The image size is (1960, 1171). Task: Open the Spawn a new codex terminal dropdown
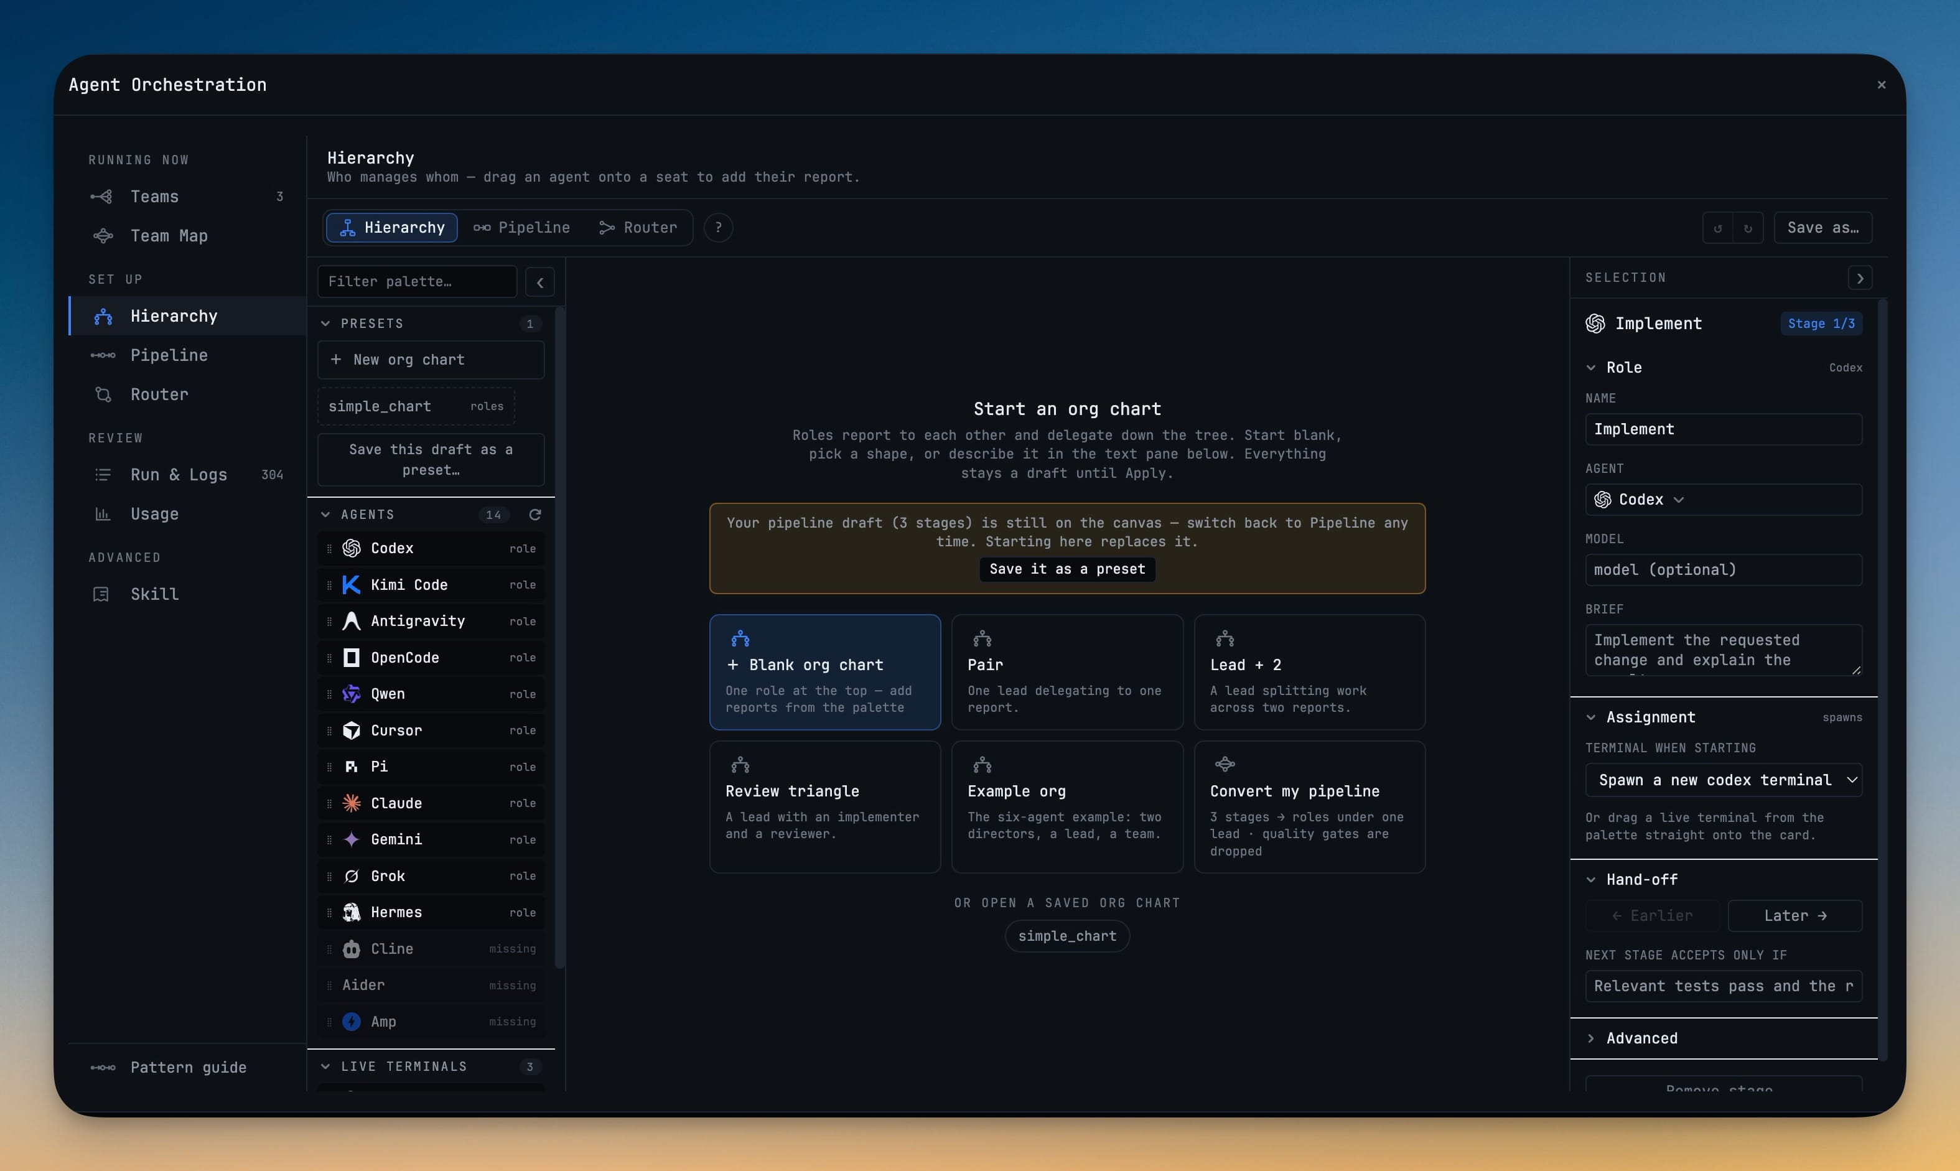[x=1724, y=780]
